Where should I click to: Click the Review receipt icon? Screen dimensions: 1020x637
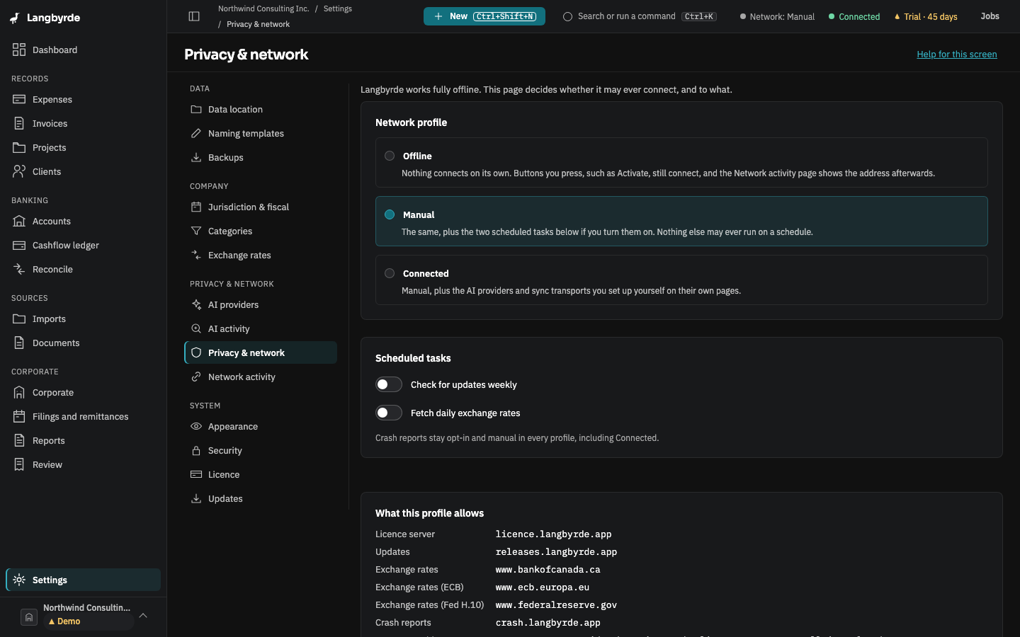pos(19,464)
